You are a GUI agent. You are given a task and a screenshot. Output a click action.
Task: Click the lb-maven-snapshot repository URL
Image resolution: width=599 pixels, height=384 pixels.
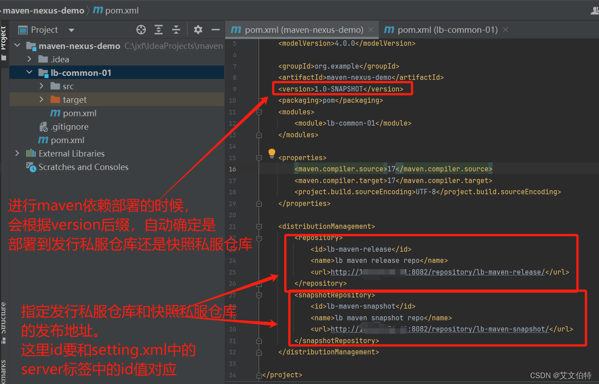click(440, 329)
